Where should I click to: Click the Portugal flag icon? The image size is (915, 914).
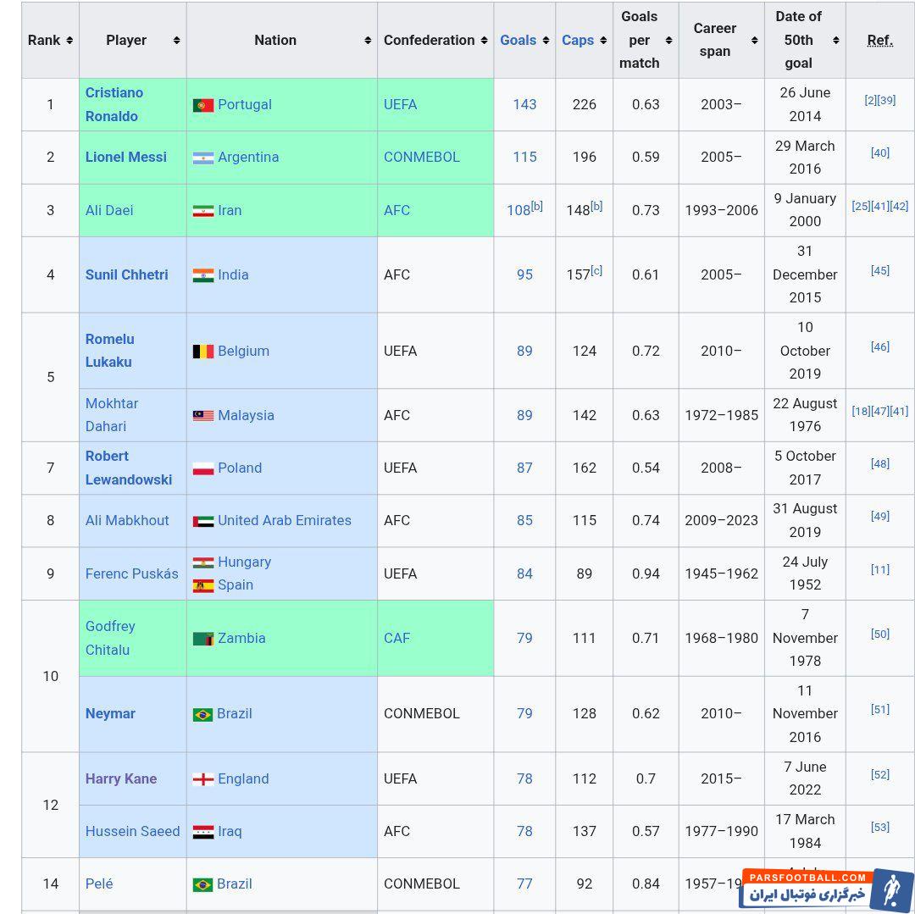tap(202, 105)
